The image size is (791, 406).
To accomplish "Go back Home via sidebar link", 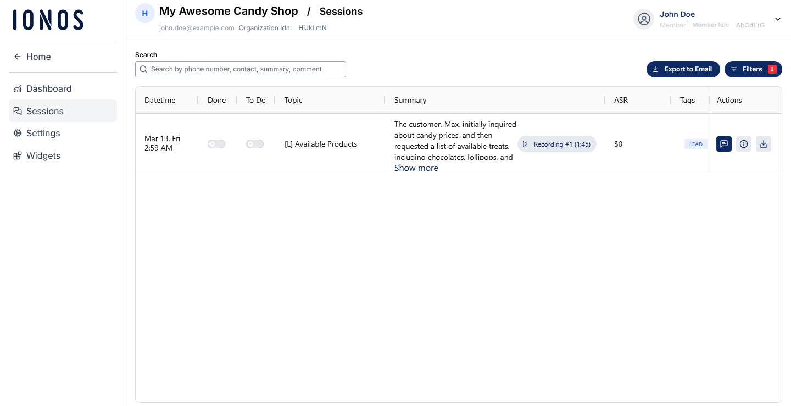I will click(x=38, y=57).
